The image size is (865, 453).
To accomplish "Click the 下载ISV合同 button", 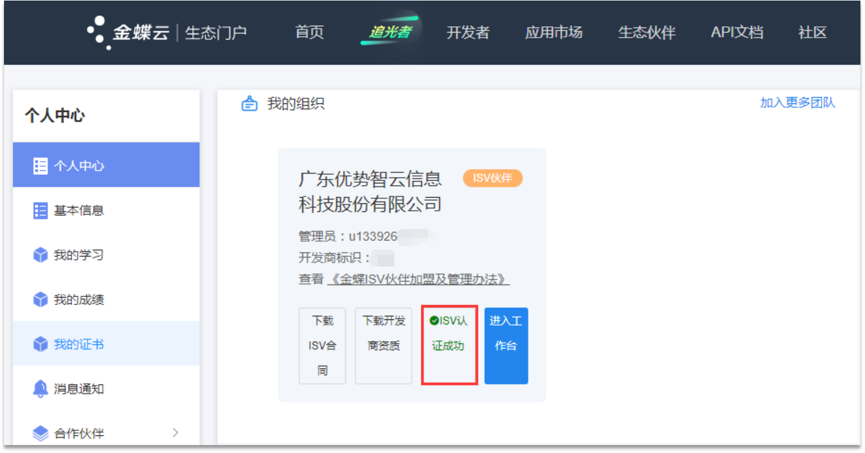I will [x=322, y=346].
